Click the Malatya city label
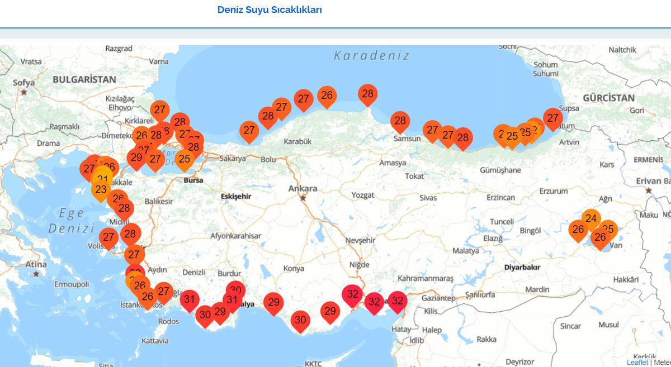The height and width of the screenshot is (367, 671). [466, 251]
